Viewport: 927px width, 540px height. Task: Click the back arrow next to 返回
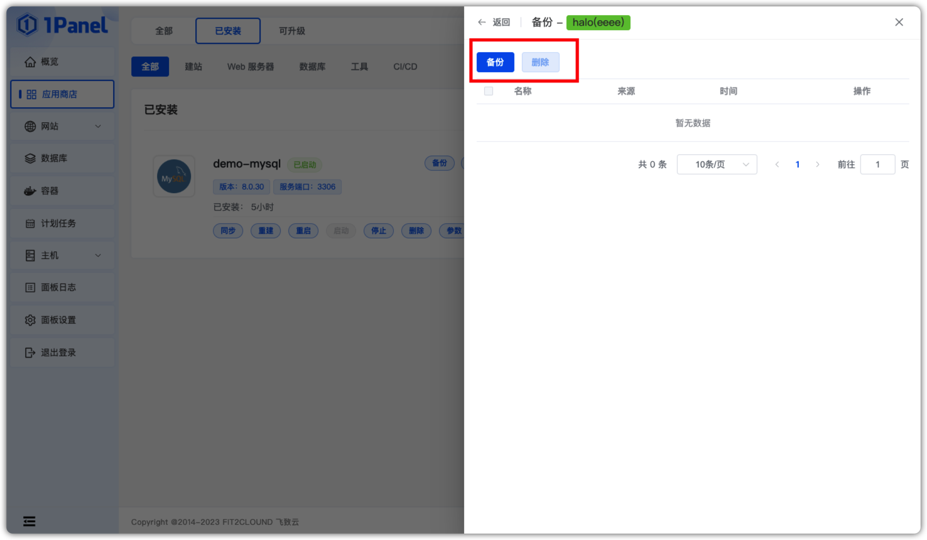482,23
